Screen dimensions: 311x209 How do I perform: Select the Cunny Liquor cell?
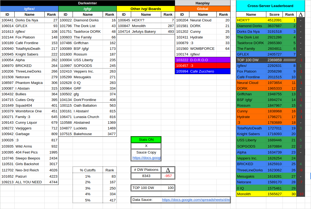[30, 123]
